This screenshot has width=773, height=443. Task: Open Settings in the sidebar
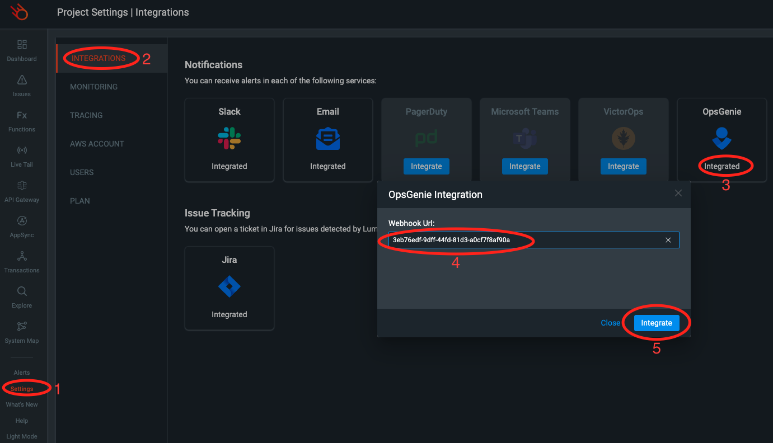pos(22,389)
